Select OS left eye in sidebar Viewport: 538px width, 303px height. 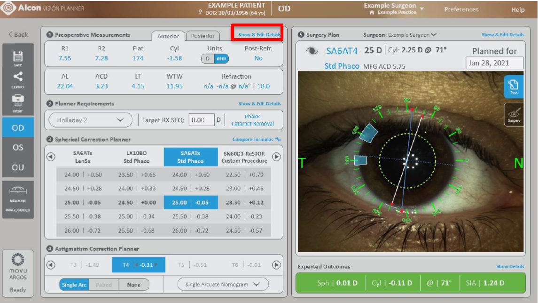[x=18, y=147]
